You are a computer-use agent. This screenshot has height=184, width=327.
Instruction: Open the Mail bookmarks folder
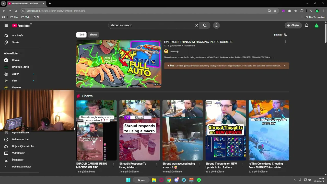[14, 17]
